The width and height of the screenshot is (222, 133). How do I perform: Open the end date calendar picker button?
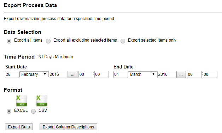[181, 74]
